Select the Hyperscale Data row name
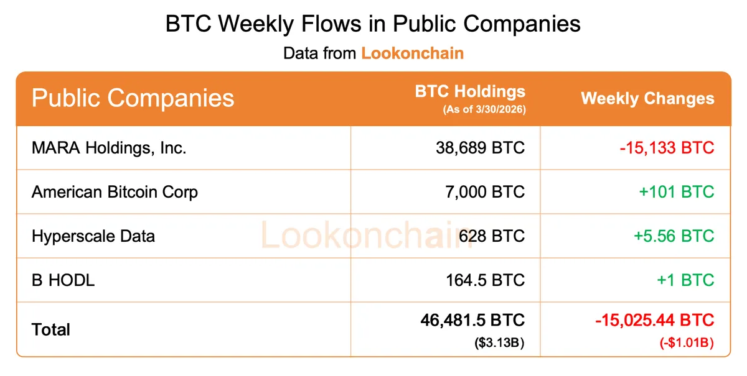This screenshot has width=747, height=376. (93, 236)
